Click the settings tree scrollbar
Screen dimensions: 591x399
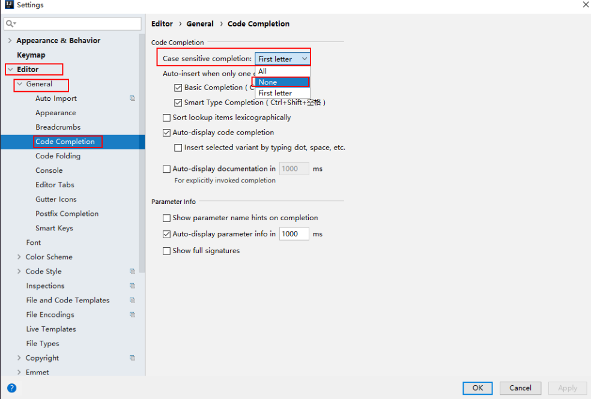point(142,153)
